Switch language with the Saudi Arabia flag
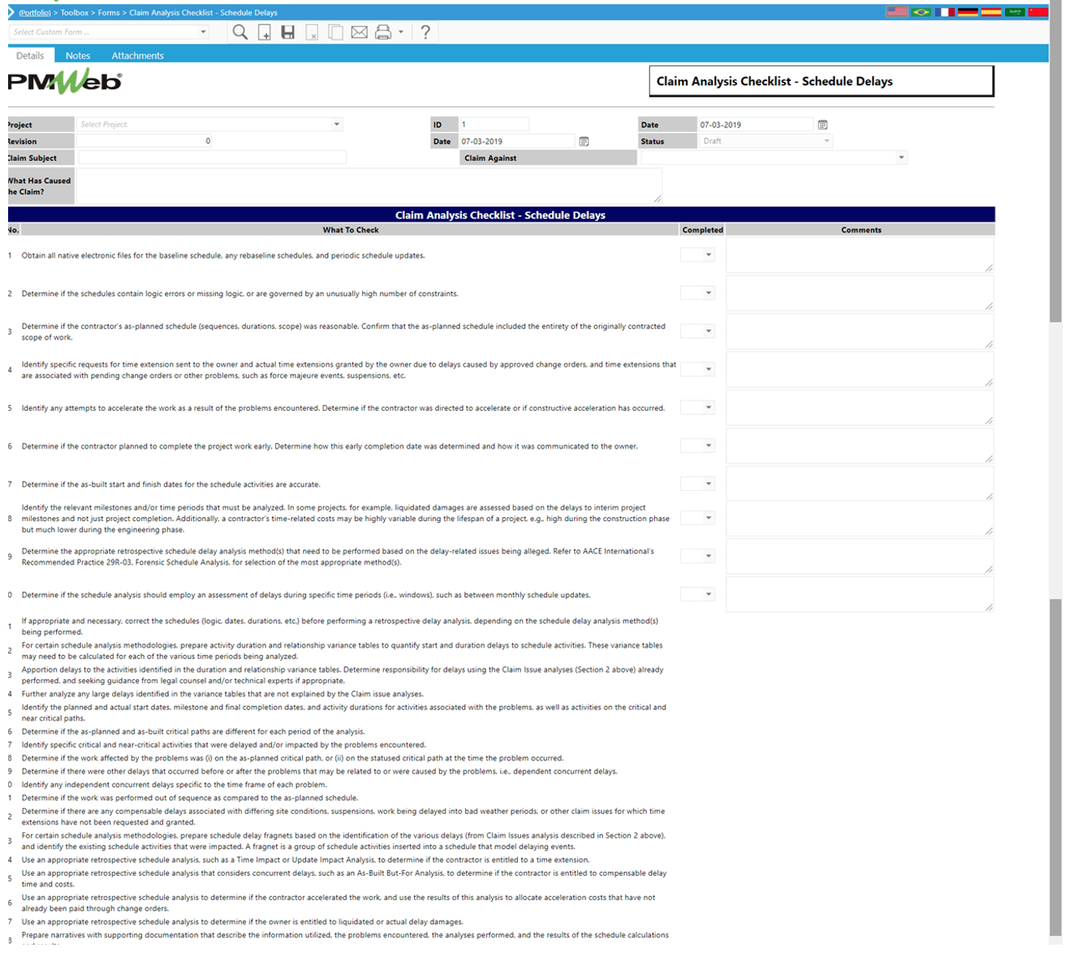Screen dimensions: 1078x978 coord(1015,12)
